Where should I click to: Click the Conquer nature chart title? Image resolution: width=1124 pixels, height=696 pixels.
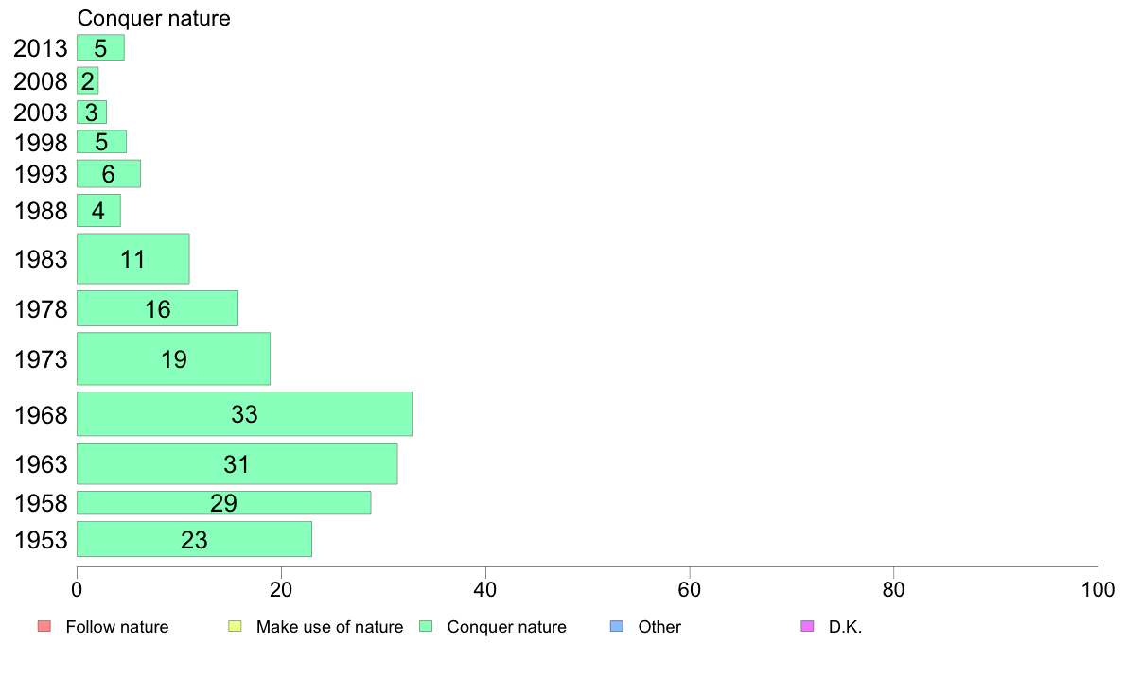click(x=153, y=18)
